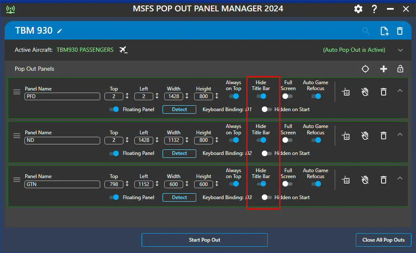Viewport: 416px width, 253px height.
Task: Collapse the GTN panel row
Action: tap(400, 178)
